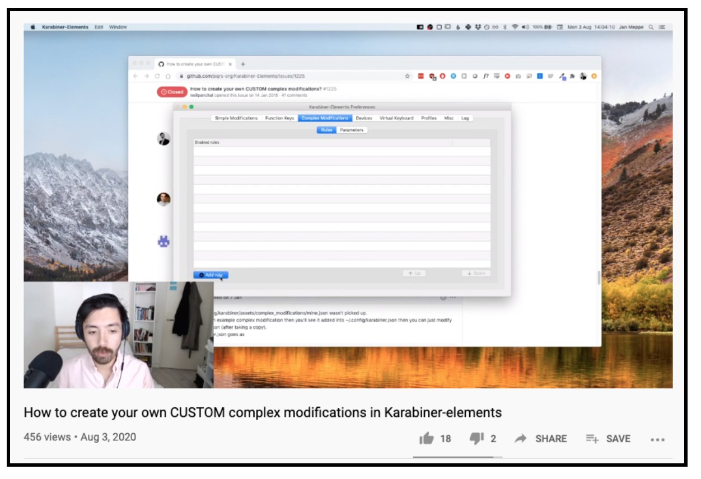Select the Rules segment
701x479 pixels.
[326, 130]
